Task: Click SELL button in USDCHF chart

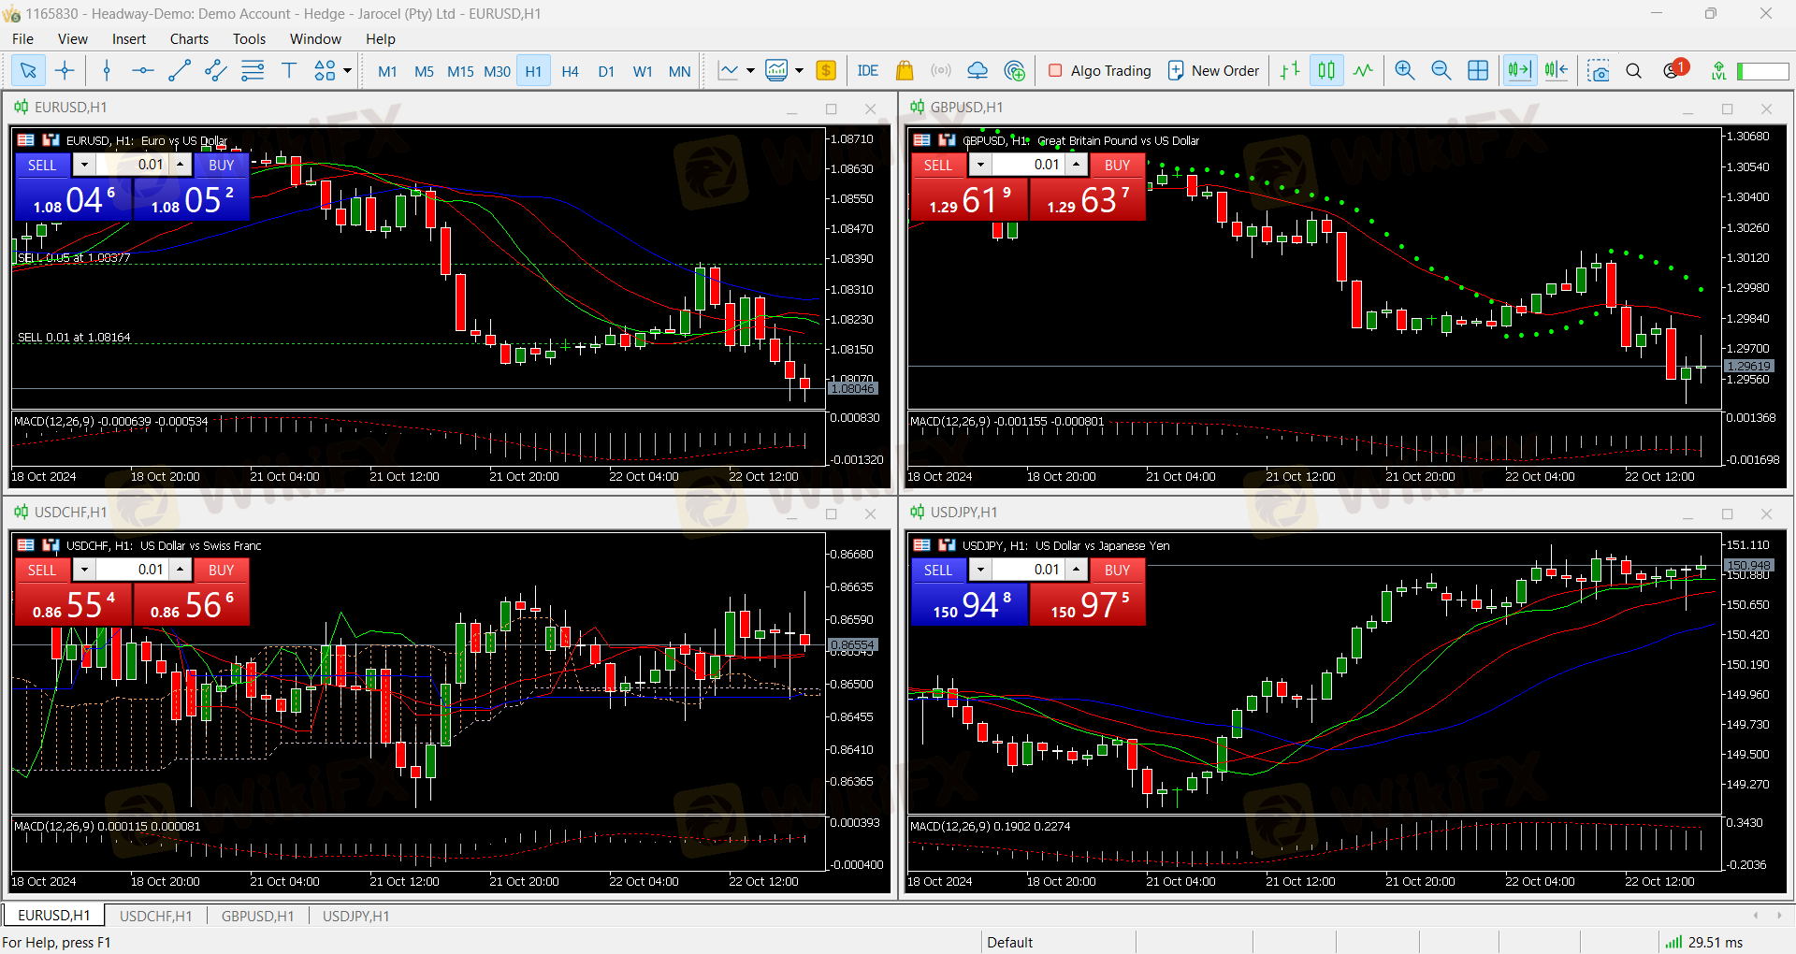Action: point(42,570)
